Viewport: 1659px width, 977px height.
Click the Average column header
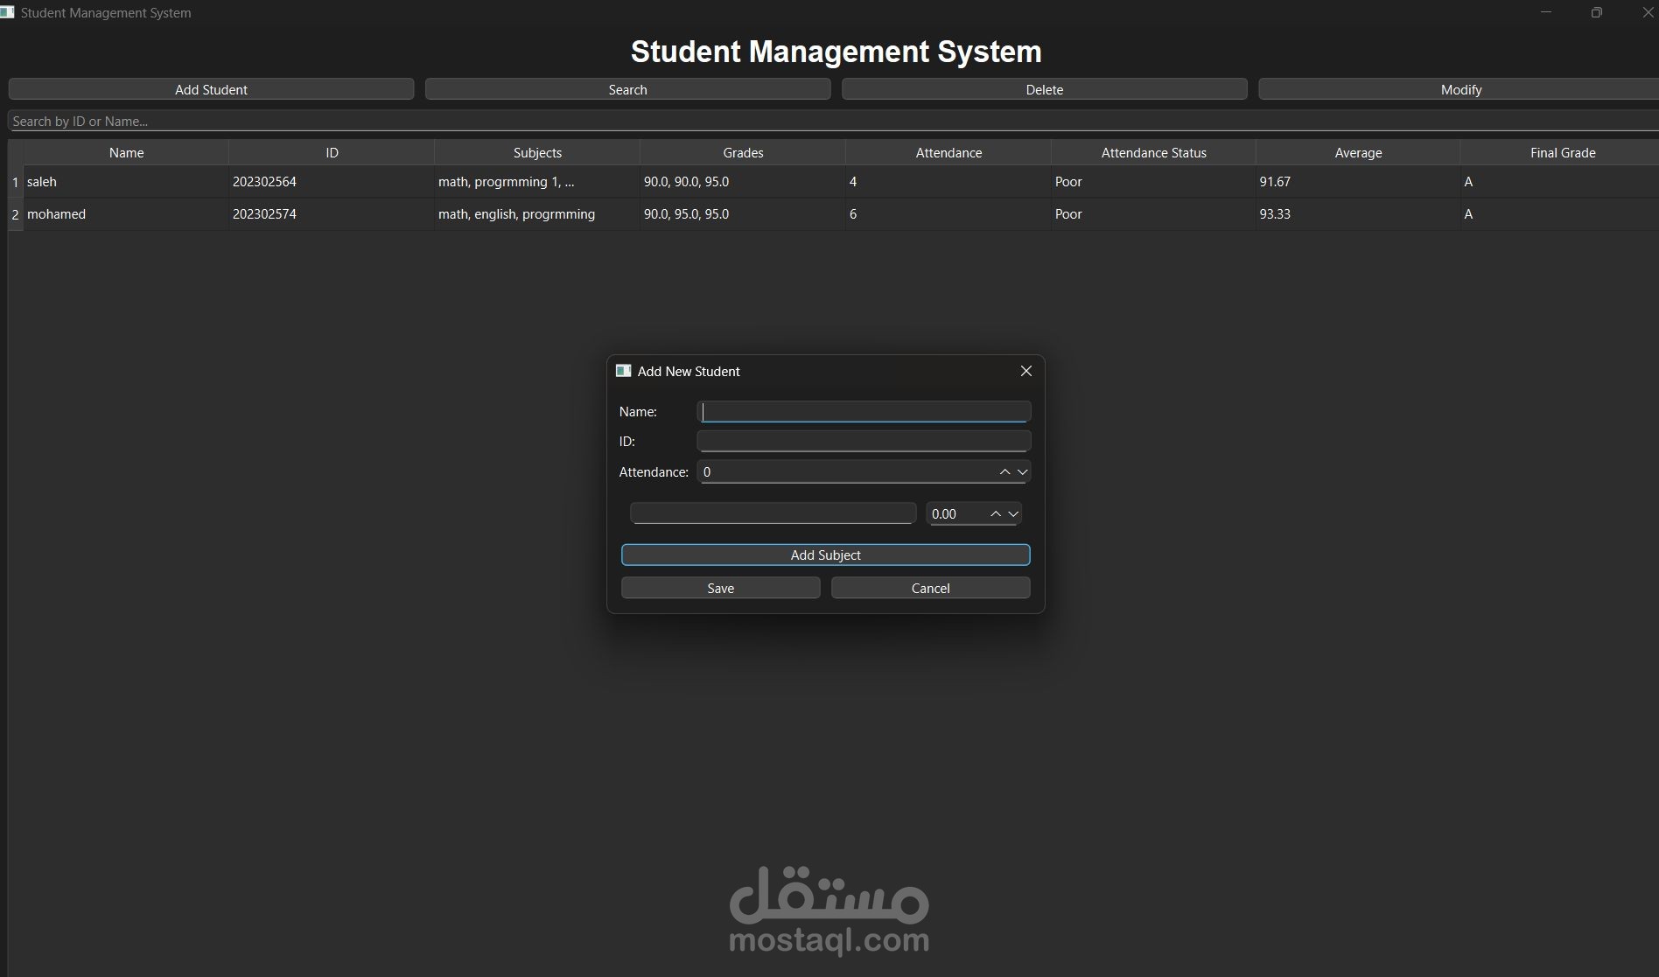pyautogui.click(x=1358, y=152)
